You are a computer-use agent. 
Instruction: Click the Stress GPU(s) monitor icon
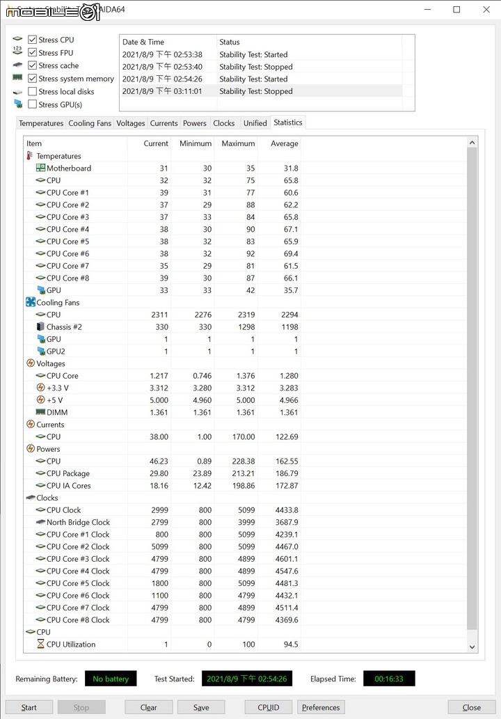click(18, 104)
